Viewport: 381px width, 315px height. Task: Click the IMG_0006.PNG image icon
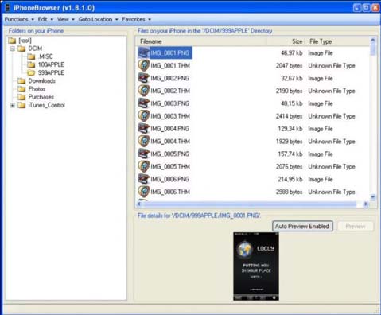point(144,179)
